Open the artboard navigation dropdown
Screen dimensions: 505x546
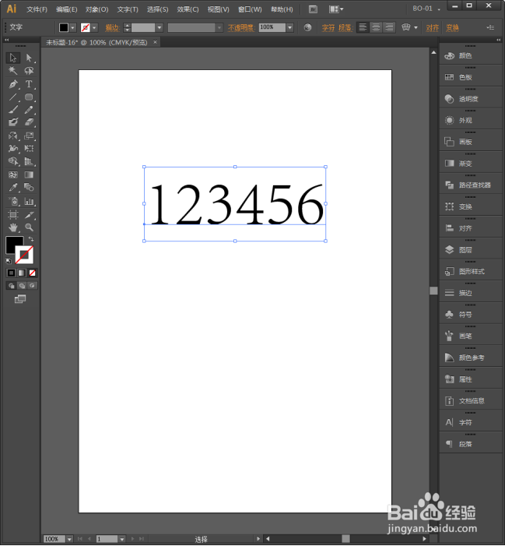pos(121,539)
